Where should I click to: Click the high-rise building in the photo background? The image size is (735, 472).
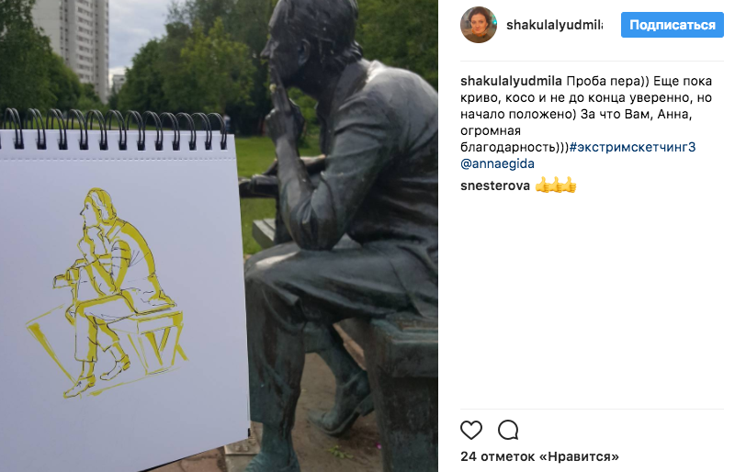tap(75, 44)
